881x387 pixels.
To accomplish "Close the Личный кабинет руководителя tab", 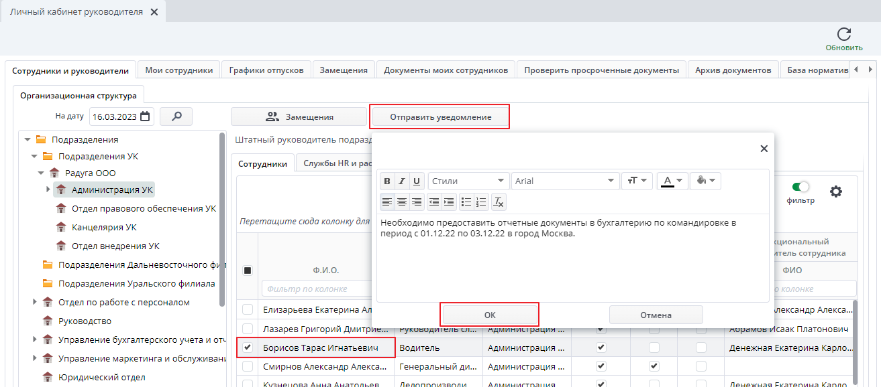I will coord(154,12).
